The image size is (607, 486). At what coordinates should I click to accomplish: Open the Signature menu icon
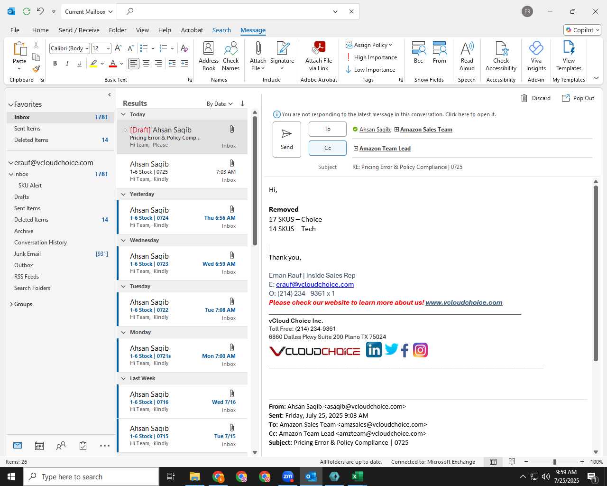tap(282, 56)
